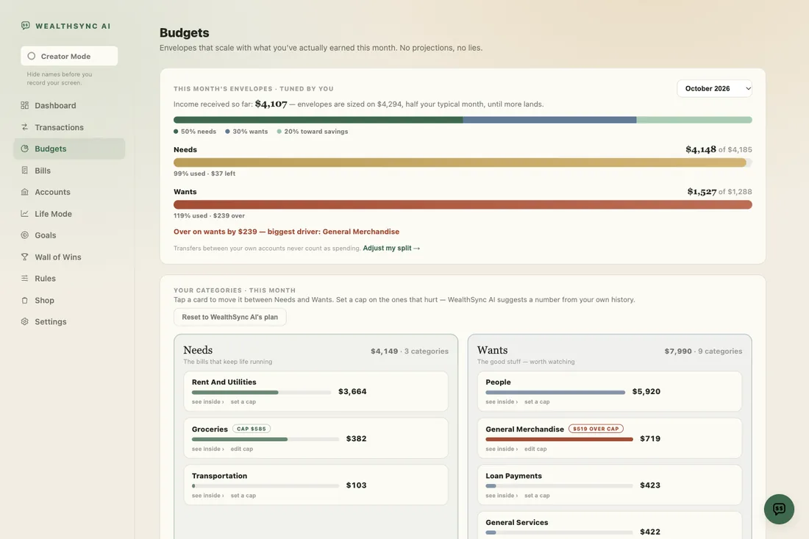Open the October 2026 month dropdown

715,89
